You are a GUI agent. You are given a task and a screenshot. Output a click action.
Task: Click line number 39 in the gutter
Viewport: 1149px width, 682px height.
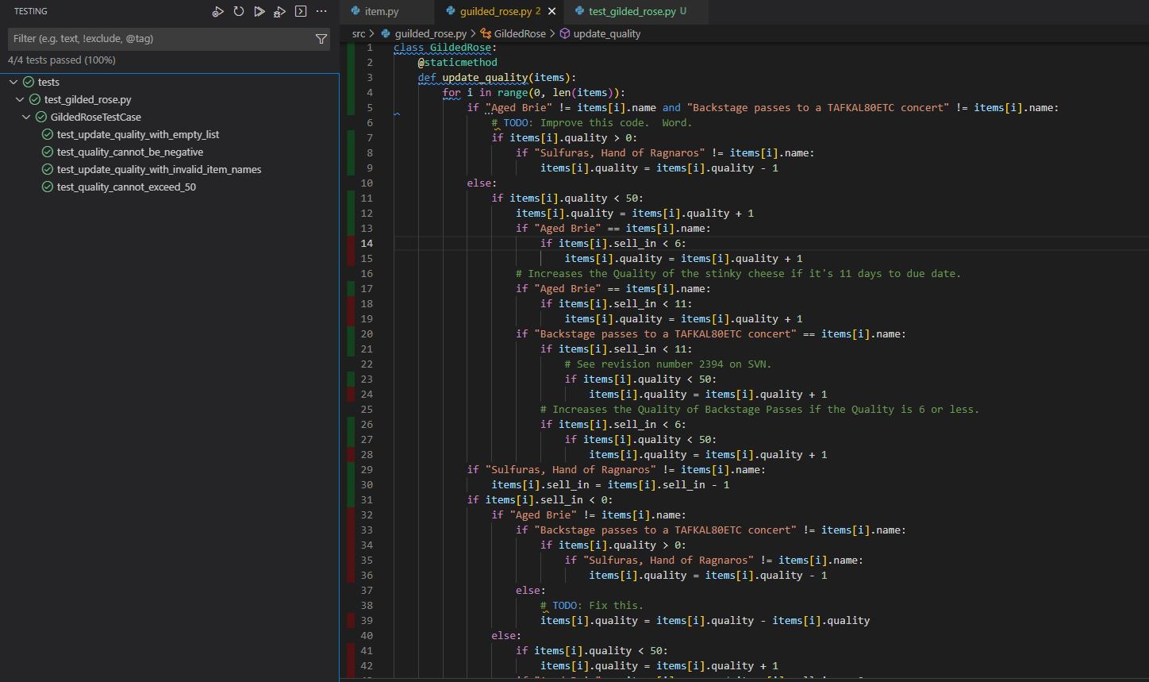[367, 620]
